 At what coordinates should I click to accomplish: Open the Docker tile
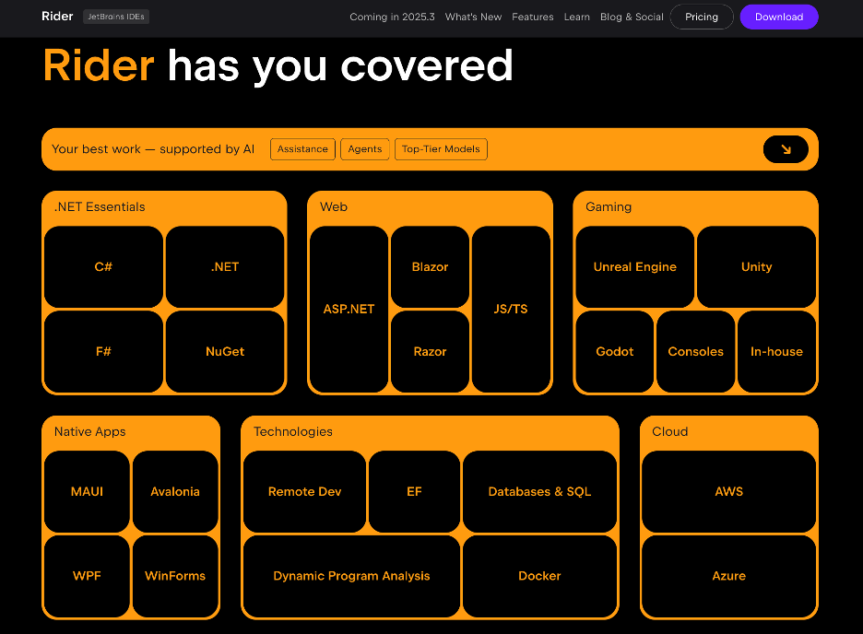(x=540, y=576)
